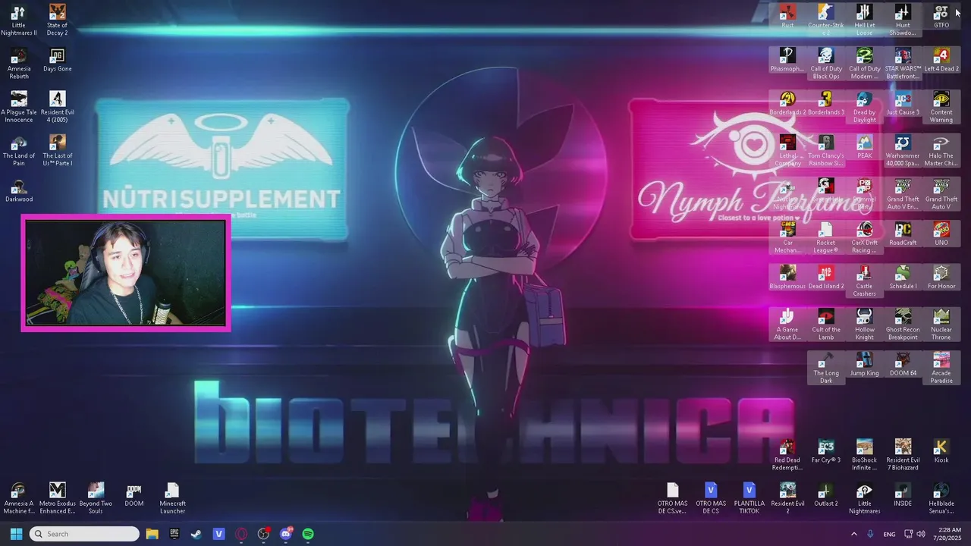Screen dimensions: 971x546
Task: Click the Days Gone desktop icon
Action: tap(57, 60)
